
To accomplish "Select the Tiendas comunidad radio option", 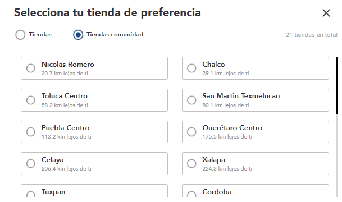I will click(78, 35).
